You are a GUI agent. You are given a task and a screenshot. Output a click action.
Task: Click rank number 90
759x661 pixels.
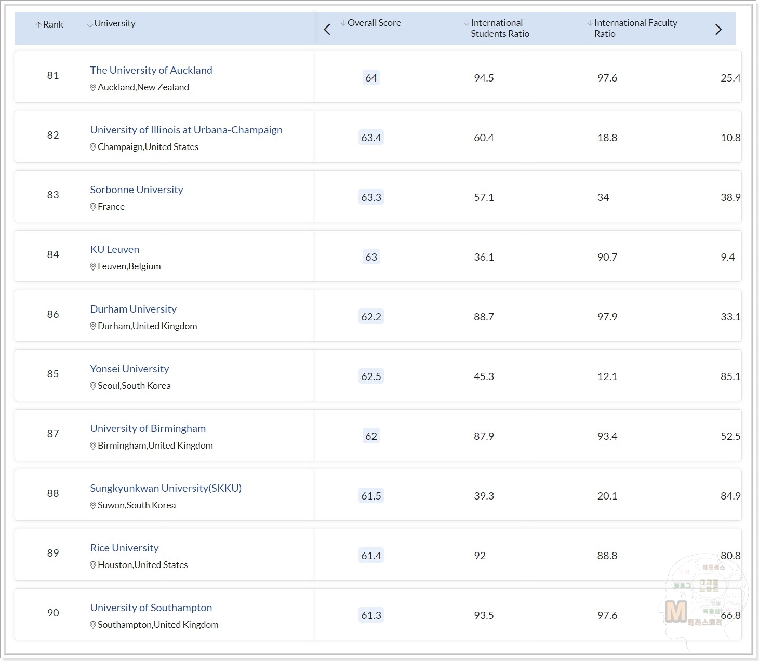pos(53,613)
